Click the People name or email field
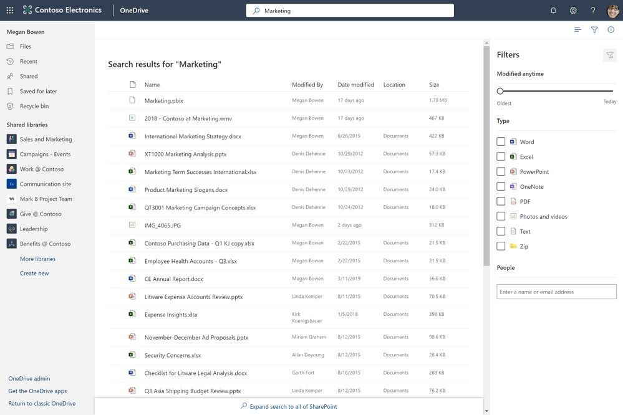 pyautogui.click(x=556, y=292)
